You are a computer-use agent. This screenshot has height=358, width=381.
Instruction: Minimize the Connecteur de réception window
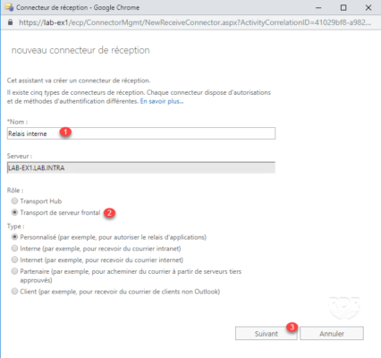[318, 8]
